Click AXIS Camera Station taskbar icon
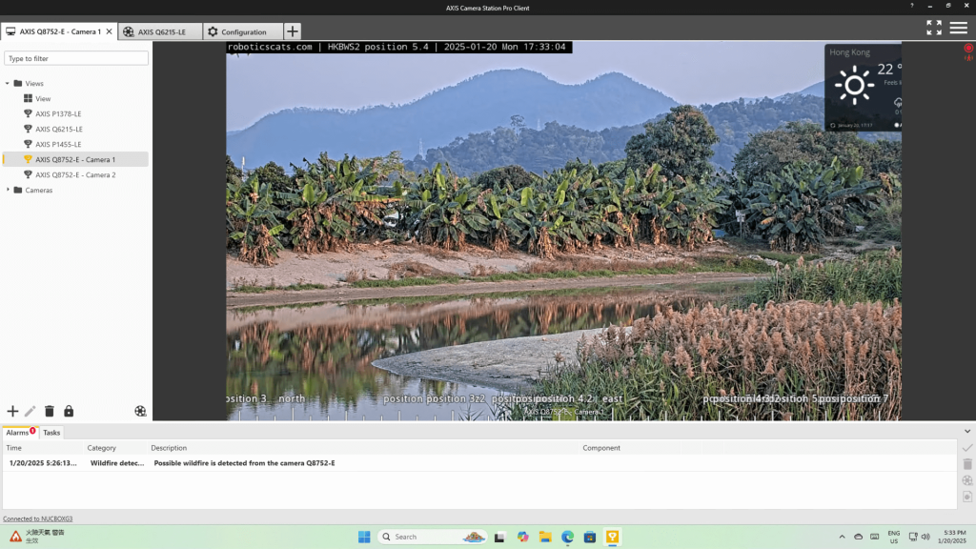 point(613,537)
